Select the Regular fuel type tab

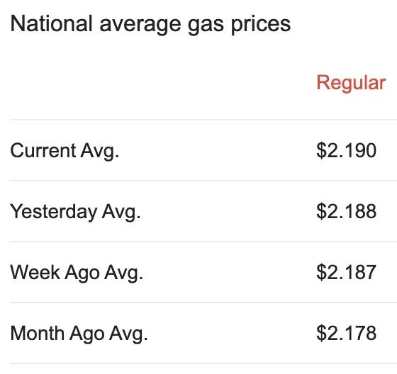(351, 83)
